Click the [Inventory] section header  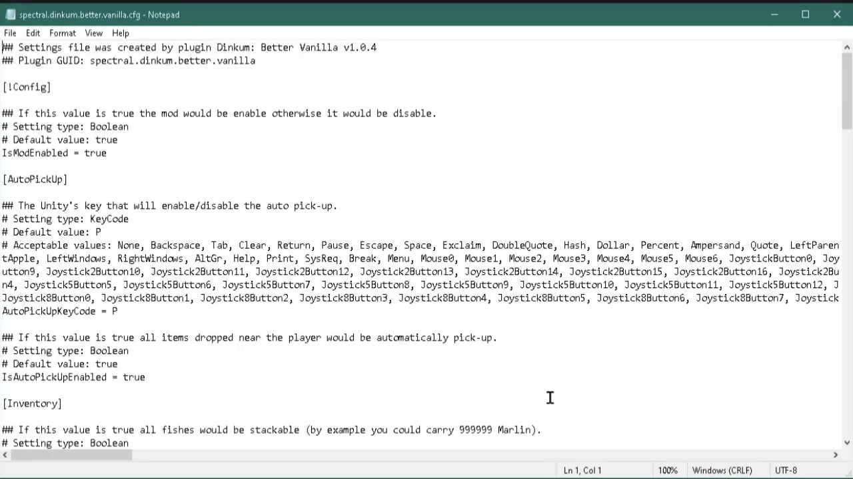[x=32, y=404]
